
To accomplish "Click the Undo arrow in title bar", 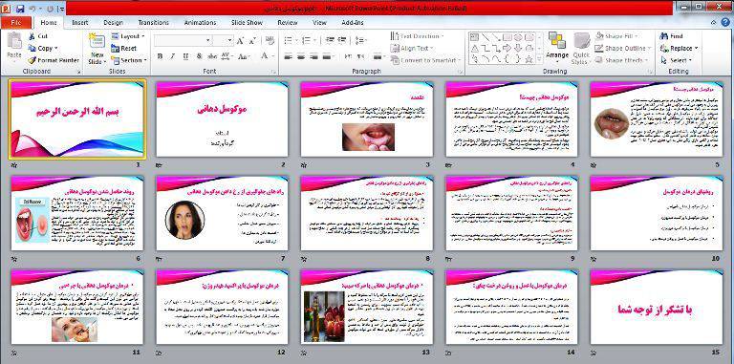I will 32,9.
